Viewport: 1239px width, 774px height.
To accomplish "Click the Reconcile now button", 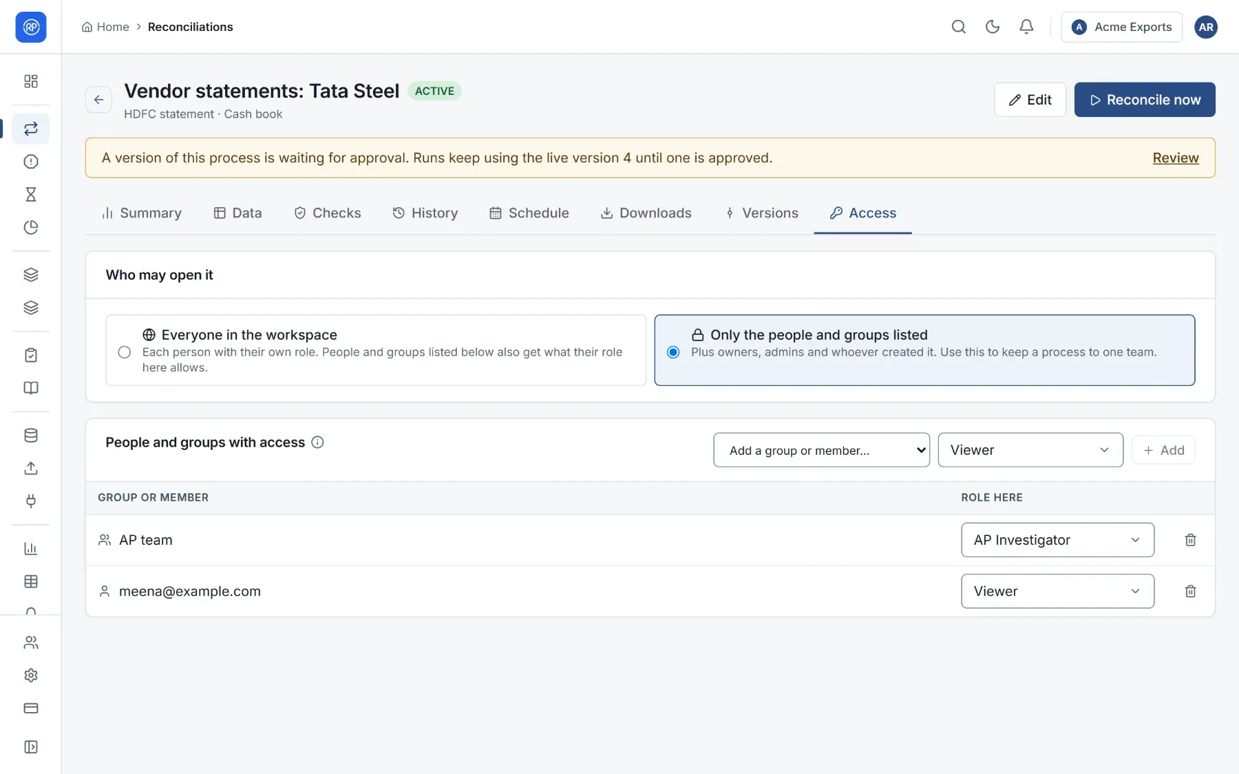I will click(x=1145, y=100).
